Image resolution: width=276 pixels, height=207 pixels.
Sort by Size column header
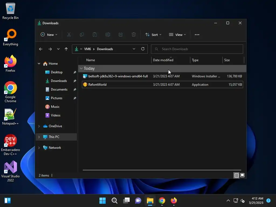pyautogui.click(x=227, y=60)
